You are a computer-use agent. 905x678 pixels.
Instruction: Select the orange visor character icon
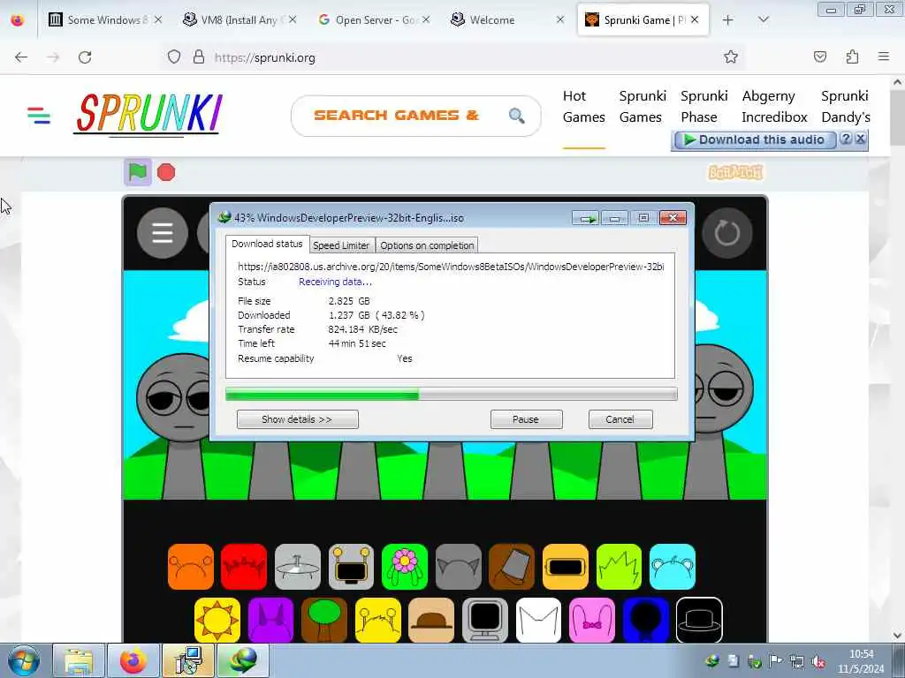click(x=565, y=567)
